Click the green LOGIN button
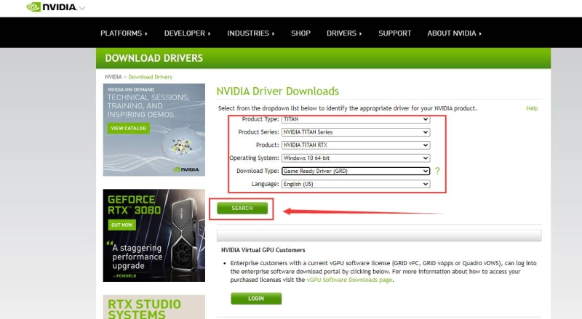 (256, 299)
